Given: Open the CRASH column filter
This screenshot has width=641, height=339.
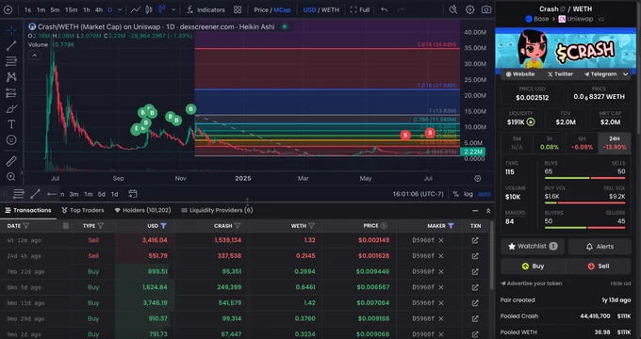Looking at the screenshot, I should pos(238,226).
